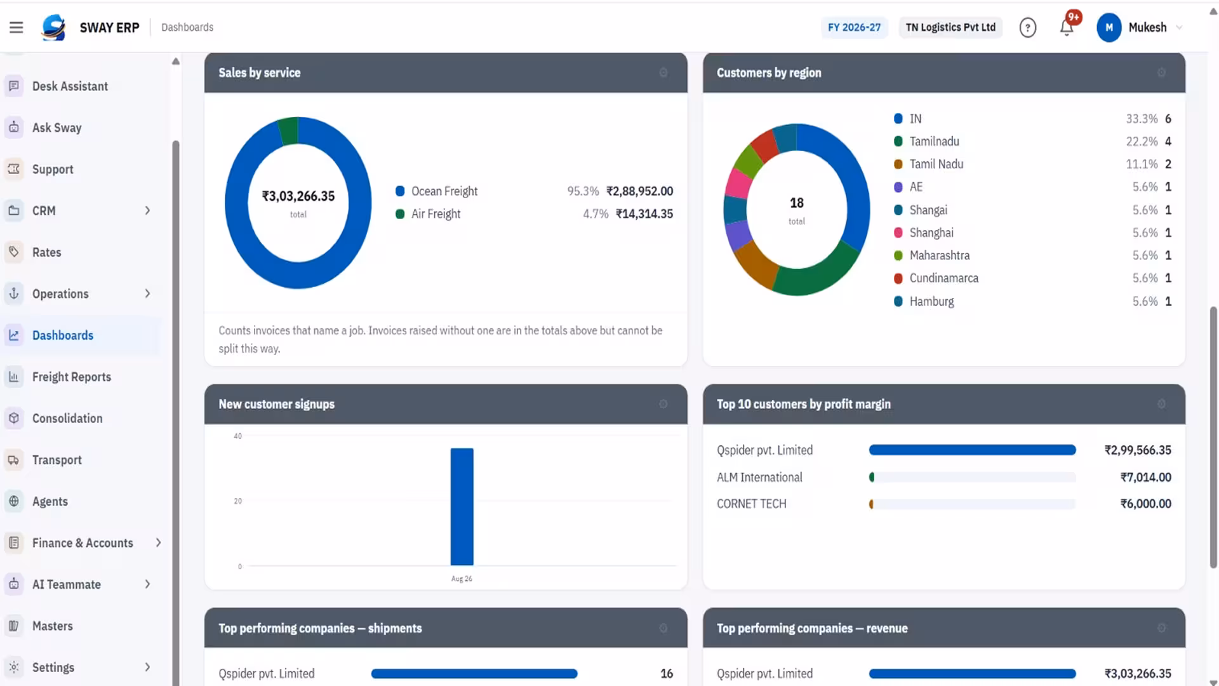
Task: Open the hamburger navigation menu
Action: [17, 27]
